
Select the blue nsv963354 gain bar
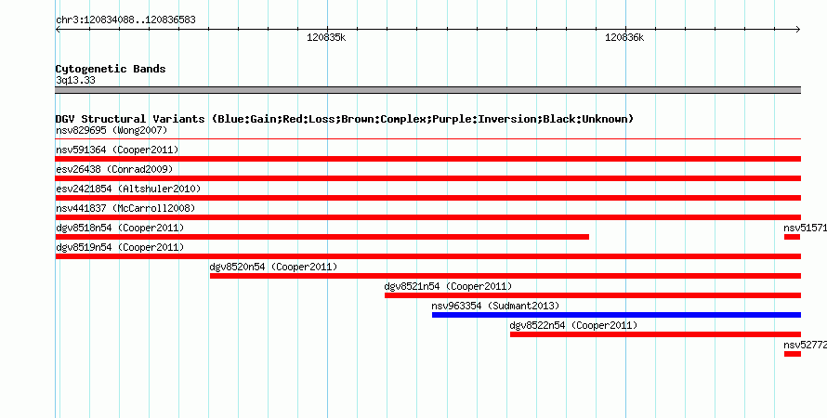point(617,315)
